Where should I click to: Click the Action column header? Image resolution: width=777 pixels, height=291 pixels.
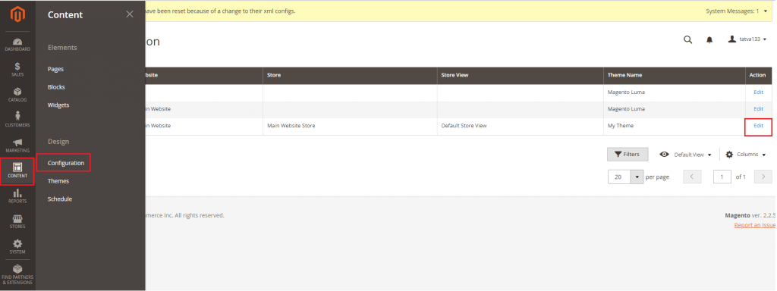(x=758, y=75)
